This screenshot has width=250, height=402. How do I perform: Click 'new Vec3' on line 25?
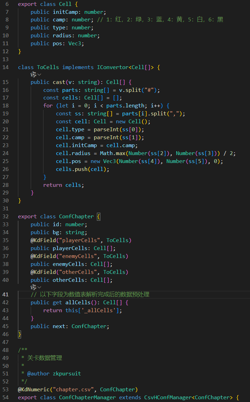click(x=103, y=161)
